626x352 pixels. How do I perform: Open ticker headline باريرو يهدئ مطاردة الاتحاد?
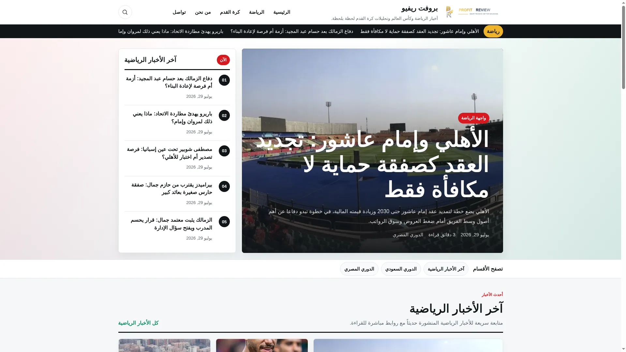point(171,31)
